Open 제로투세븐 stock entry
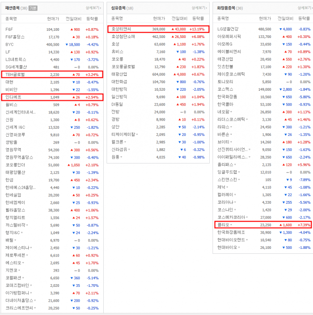 point(15,255)
